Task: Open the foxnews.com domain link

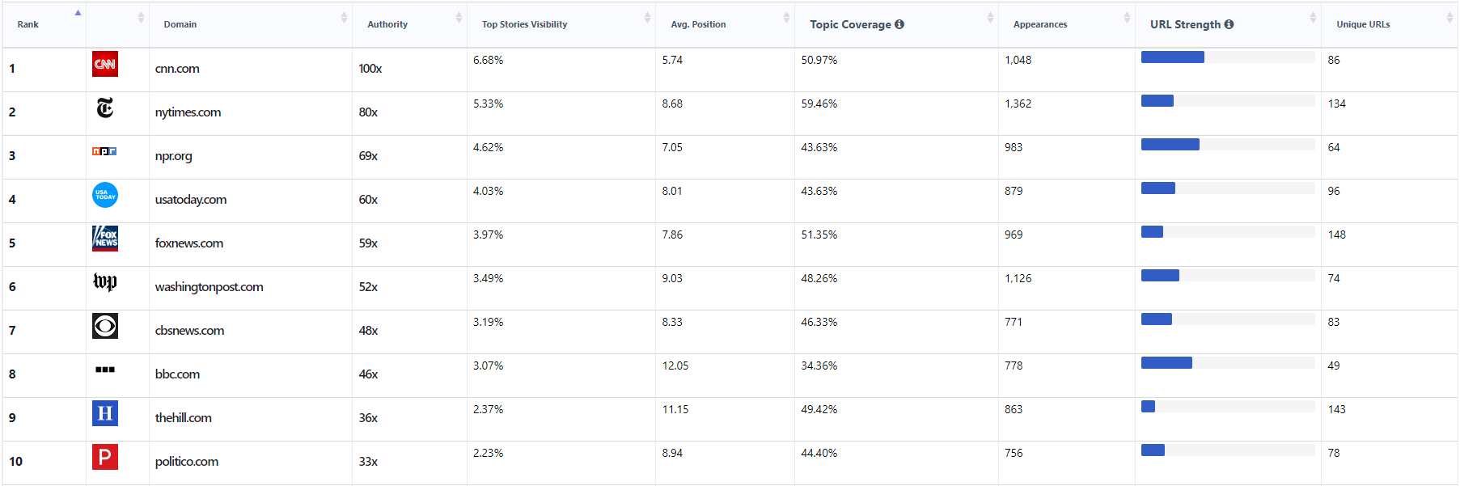Action: [x=189, y=243]
